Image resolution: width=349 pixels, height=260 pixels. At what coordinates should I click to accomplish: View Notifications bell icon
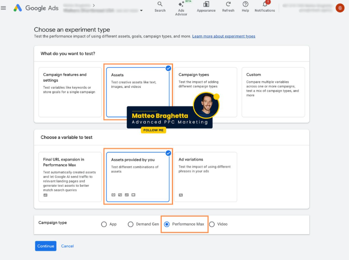(265, 5)
